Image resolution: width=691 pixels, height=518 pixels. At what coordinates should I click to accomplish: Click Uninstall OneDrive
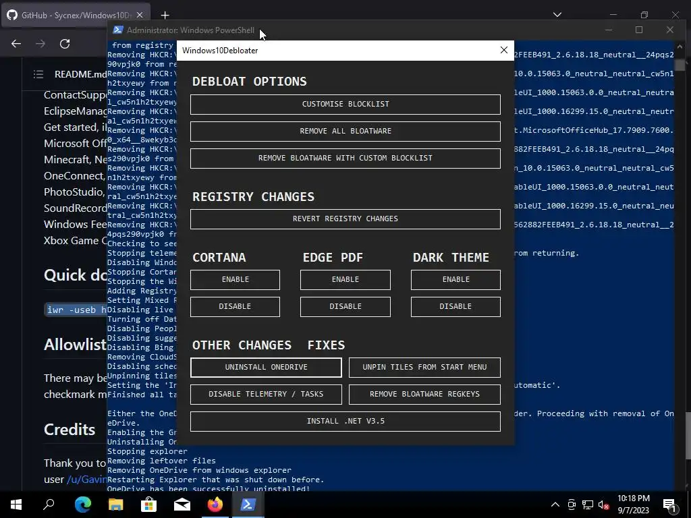[x=266, y=368]
